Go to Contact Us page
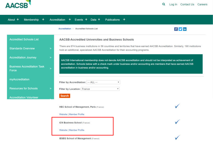 (x=187, y=4)
